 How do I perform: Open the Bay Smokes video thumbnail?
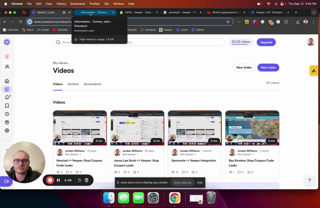pos(252,128)
